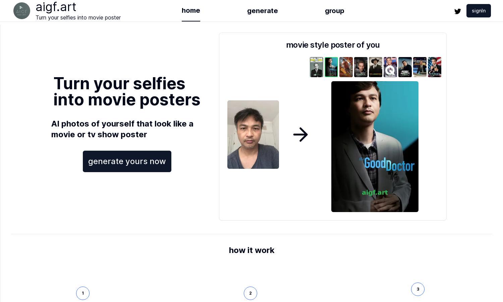This screenshot has height=302, width=503.
Task: Click the 'movie style poster of you' heading
Action: (x=333, y=45)
